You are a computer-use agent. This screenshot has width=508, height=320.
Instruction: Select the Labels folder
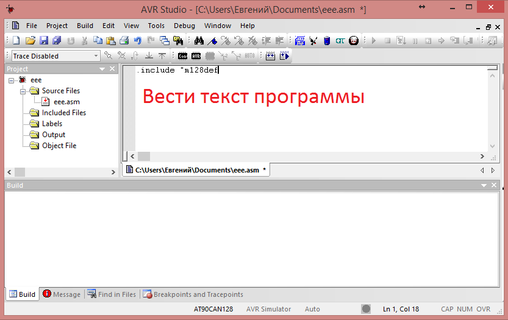[52, 124]
